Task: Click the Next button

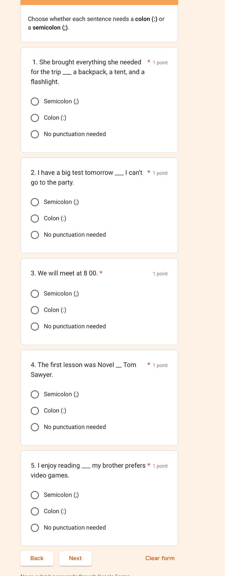Action: (x=75, y=558)
